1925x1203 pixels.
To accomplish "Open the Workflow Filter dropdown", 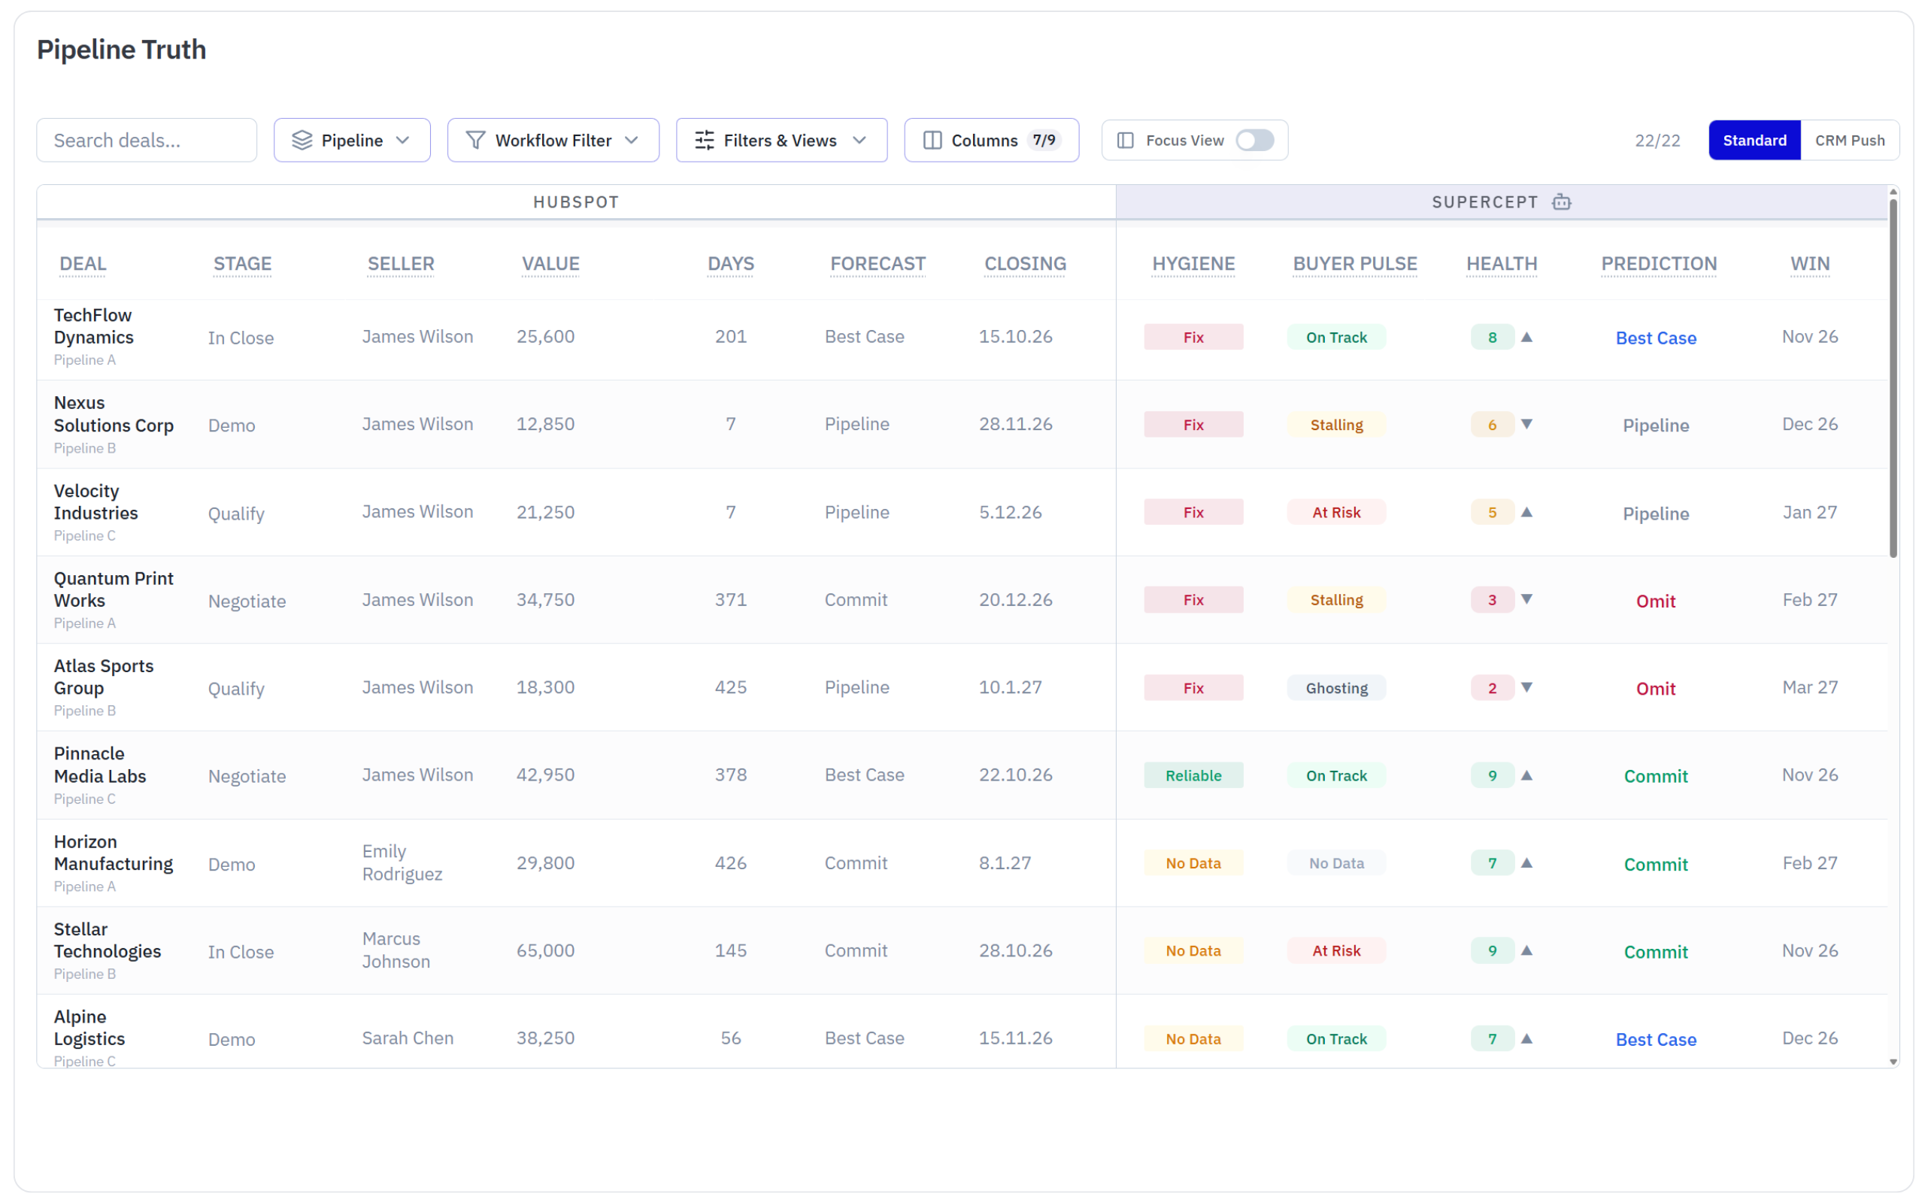I will tap(553, 140).
